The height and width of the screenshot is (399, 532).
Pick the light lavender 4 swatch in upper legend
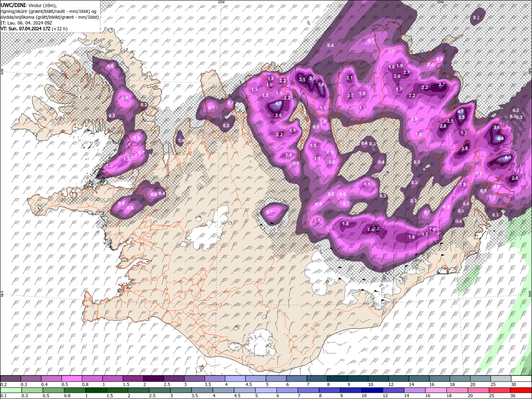pyautogui.click(x=235, y=379)
